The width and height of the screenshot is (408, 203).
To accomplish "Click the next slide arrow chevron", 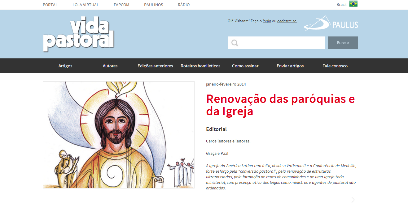I will [x=353, y=200].
